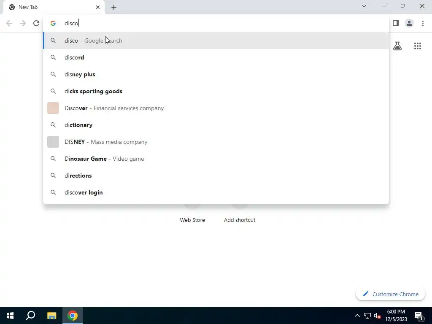Choose the 'dictionary' suggestion
The width and height of the screenshot is (432, 324).
pos(216,125)
